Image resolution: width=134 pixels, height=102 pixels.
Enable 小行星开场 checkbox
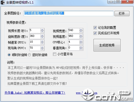tap(54, 54)
